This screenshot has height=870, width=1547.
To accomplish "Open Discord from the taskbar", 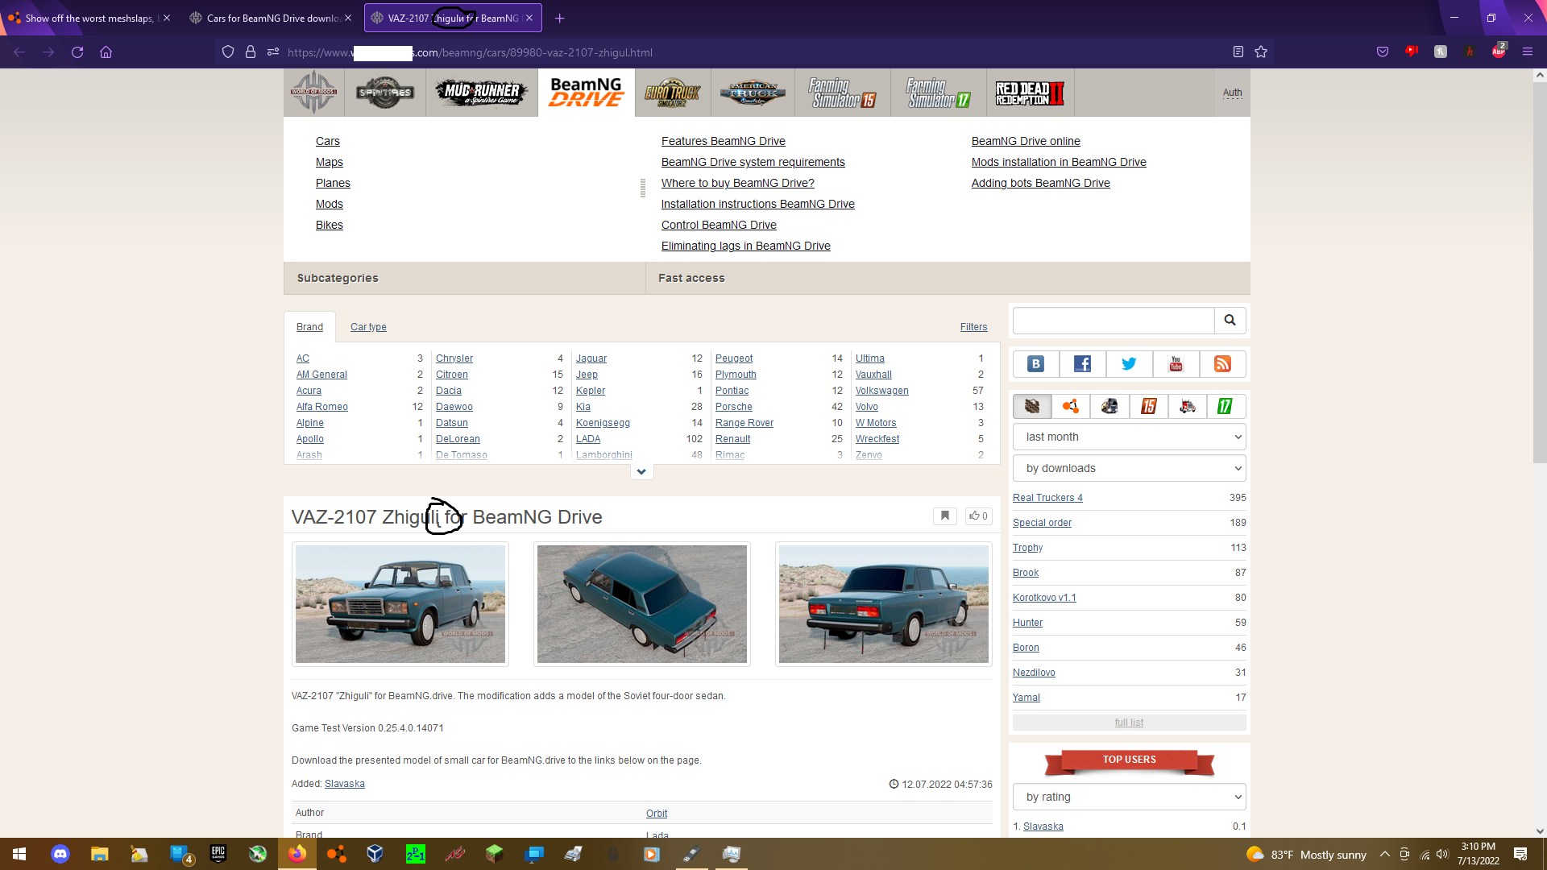I will pos(60,854).
